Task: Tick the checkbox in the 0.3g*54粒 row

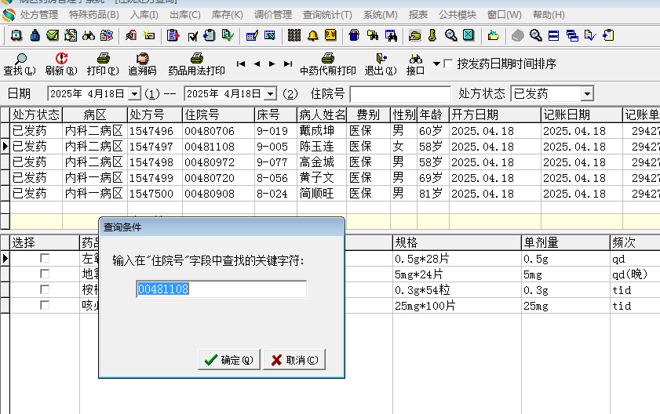Action: click(x=45, y=289)
